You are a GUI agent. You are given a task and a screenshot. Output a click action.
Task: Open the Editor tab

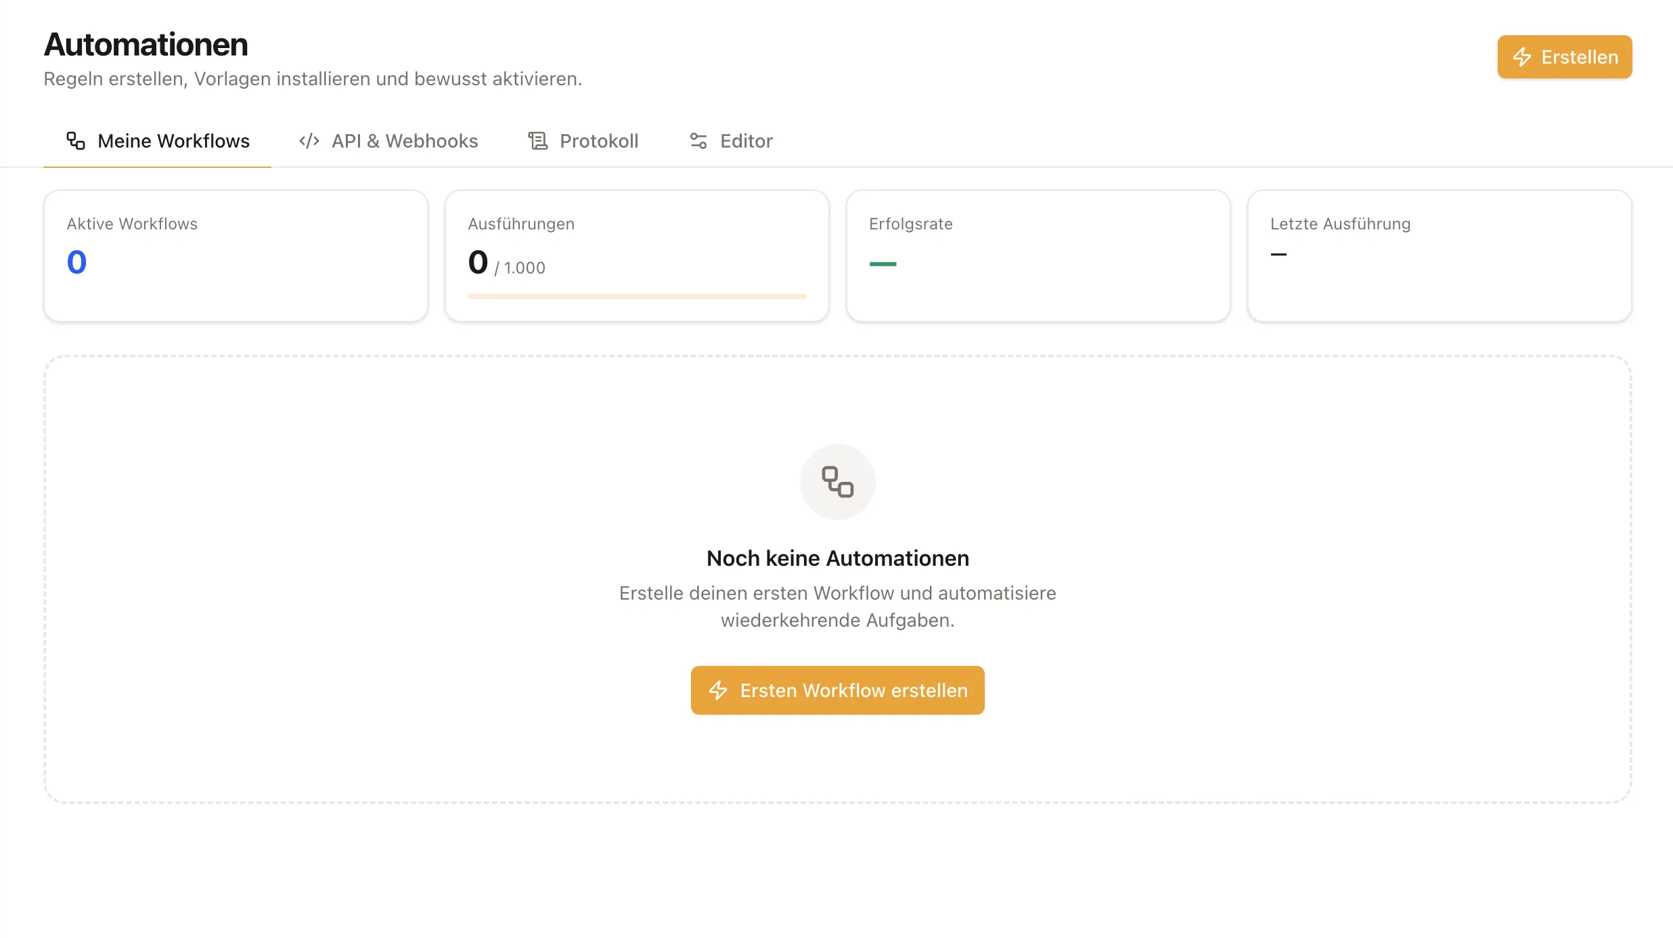(x=730, y=141)
